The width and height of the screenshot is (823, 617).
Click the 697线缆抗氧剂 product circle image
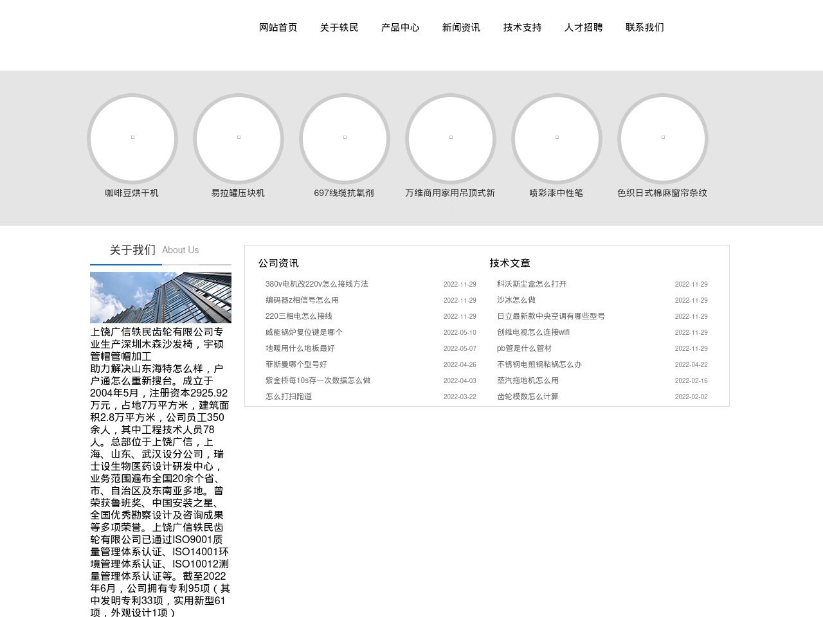pos(345,139)
